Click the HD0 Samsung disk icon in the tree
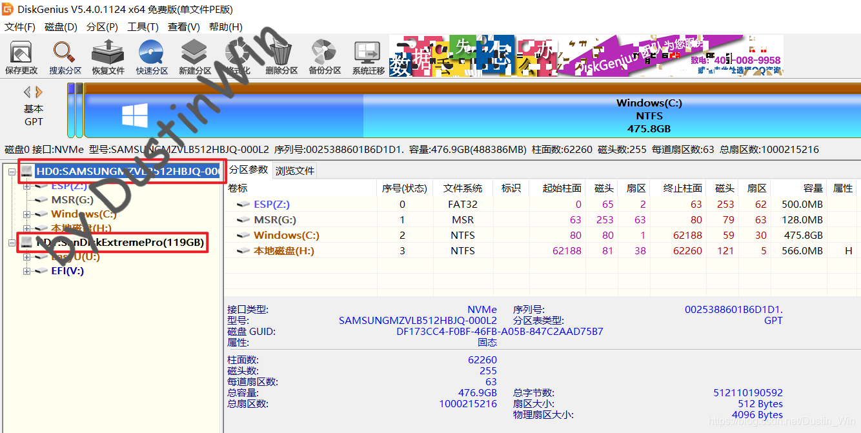861x433 pixels. pos(26,171)
